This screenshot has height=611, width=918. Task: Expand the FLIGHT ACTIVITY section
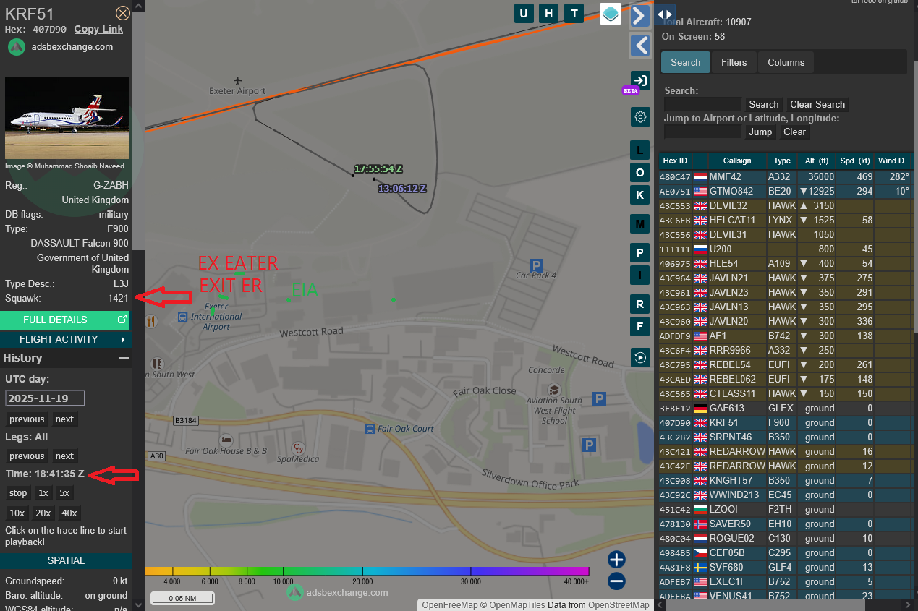point(66,339)
